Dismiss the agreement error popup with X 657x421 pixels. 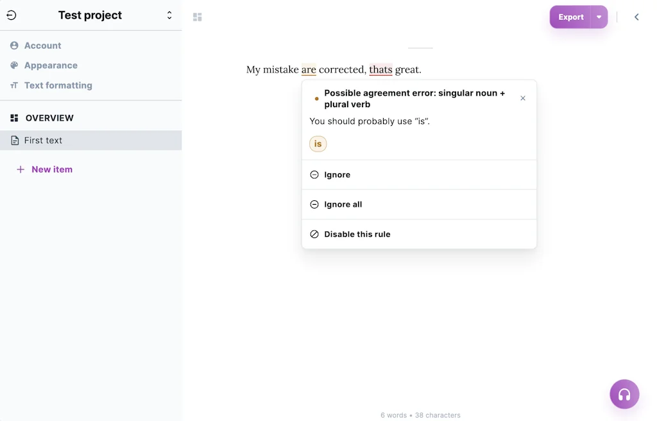coord(523,98)
